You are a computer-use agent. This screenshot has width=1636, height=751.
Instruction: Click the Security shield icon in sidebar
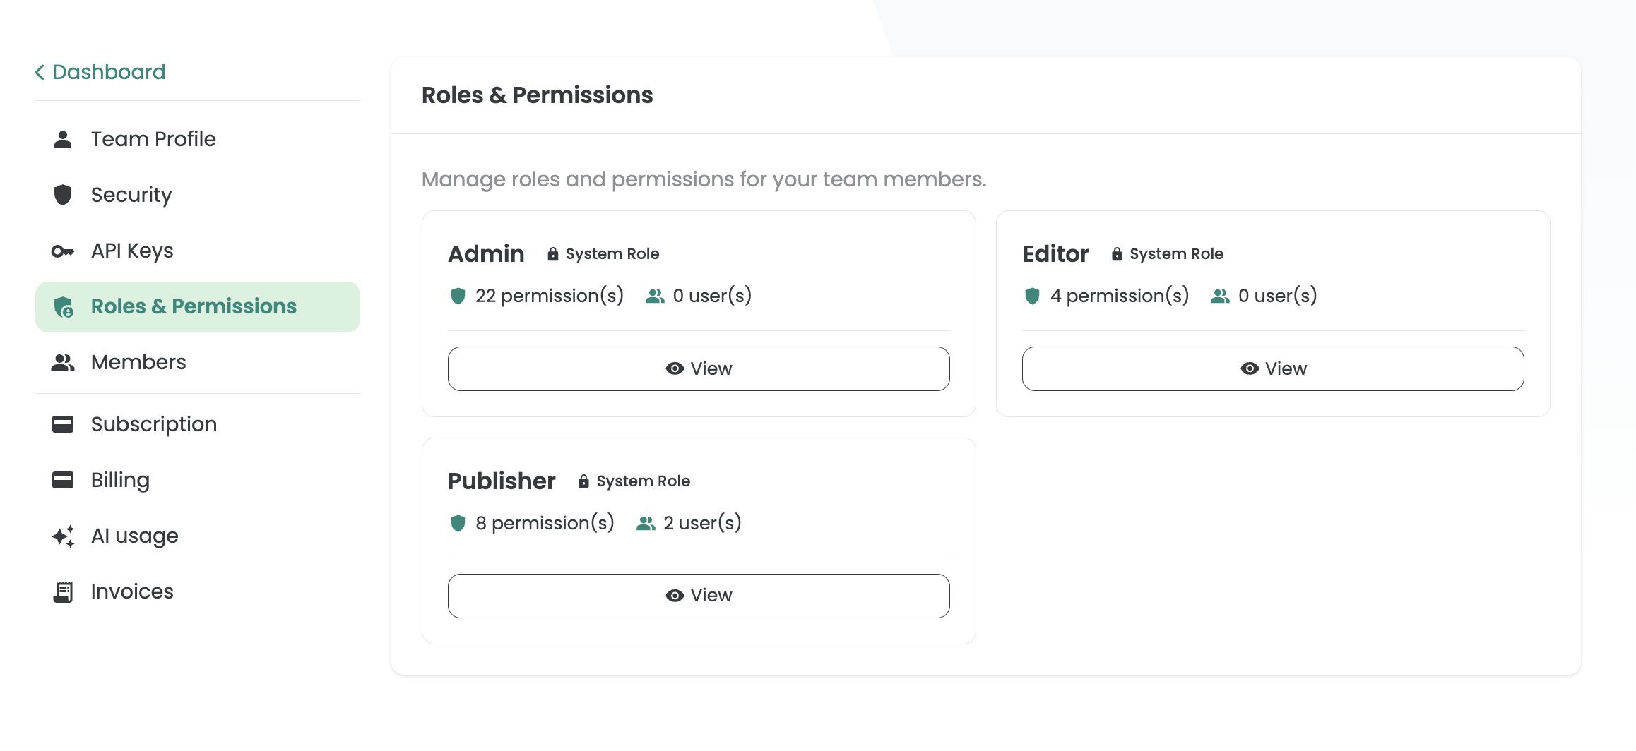(63, 195)
